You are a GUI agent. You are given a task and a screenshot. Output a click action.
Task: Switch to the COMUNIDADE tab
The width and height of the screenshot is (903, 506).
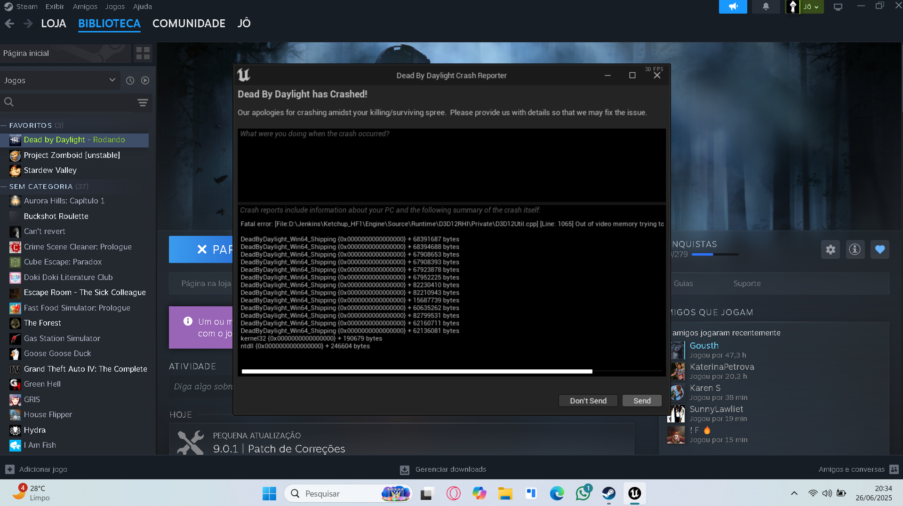(x=189, y=23)
